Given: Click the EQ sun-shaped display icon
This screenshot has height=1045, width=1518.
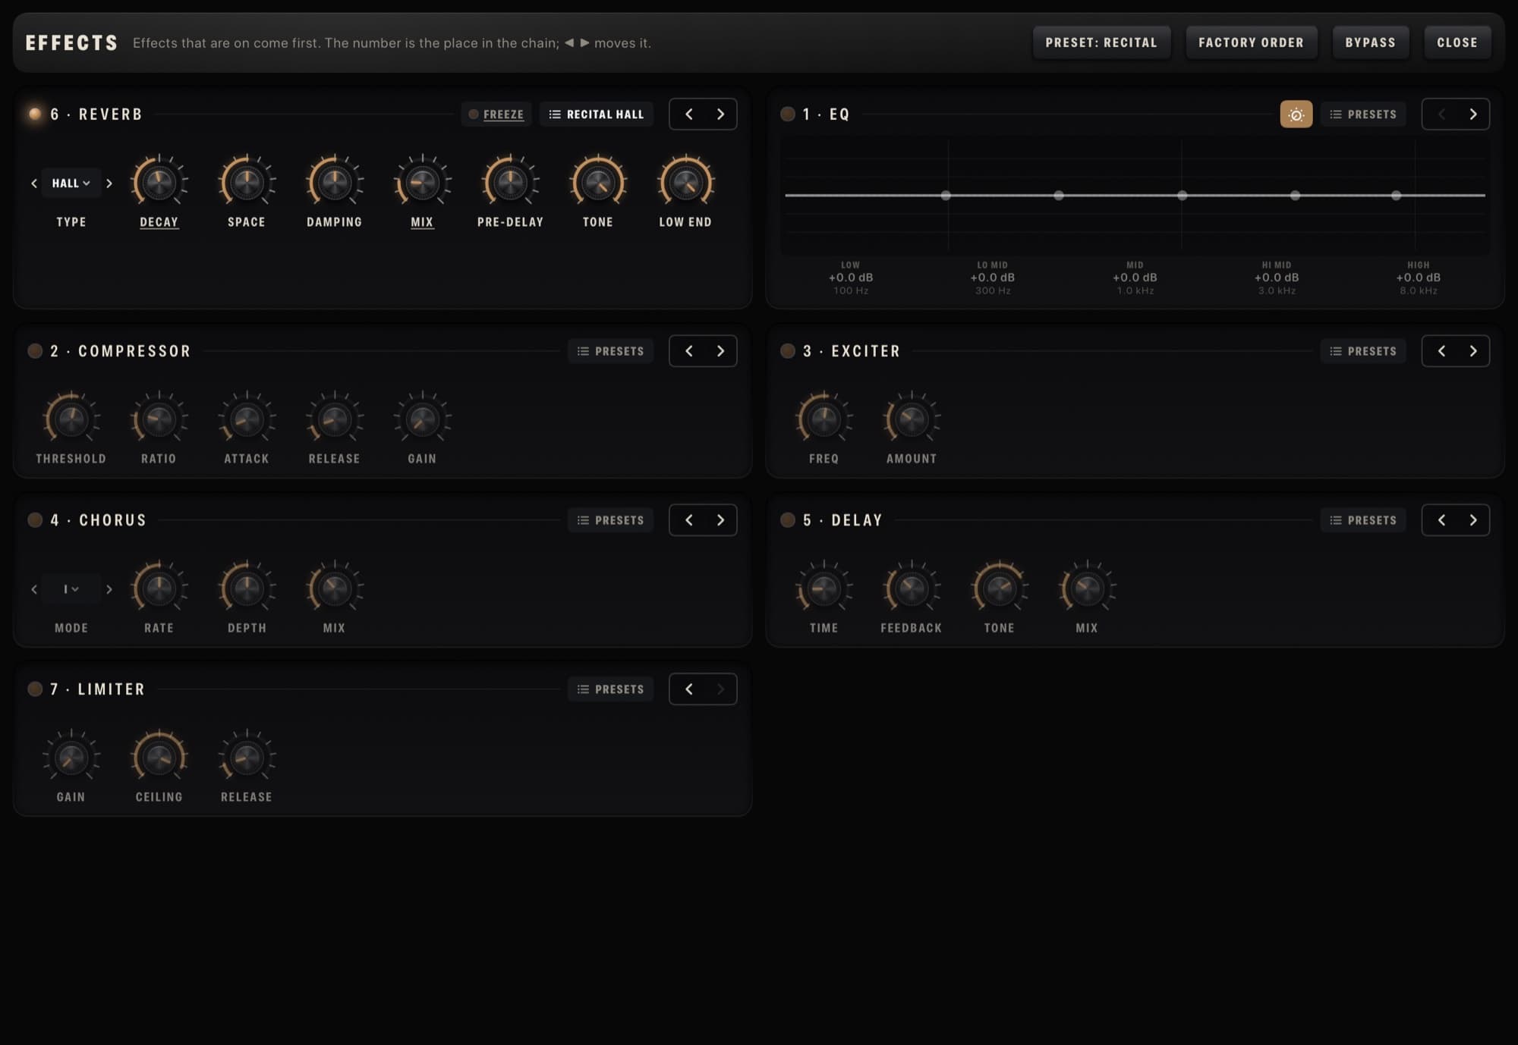Looking at the screenshot, I should tap(1296, 115).
